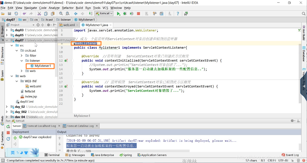Open the Refactor menu
The image size is (307, 163).
[68, 8]
